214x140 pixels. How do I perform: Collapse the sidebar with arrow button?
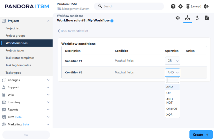point(26,135)
